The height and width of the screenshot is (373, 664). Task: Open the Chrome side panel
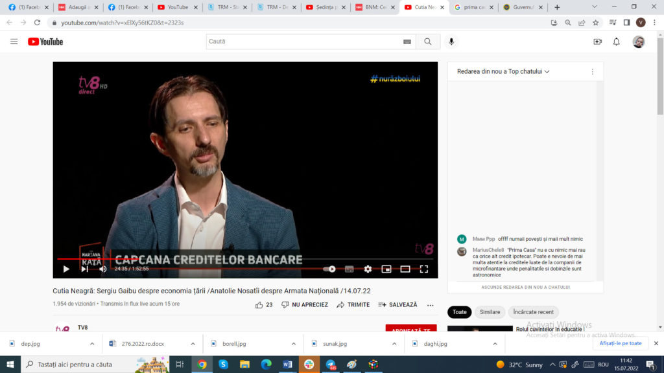(627, 23)
